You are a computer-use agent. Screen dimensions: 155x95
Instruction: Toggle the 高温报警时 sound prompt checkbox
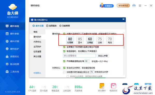coord(64,51)
